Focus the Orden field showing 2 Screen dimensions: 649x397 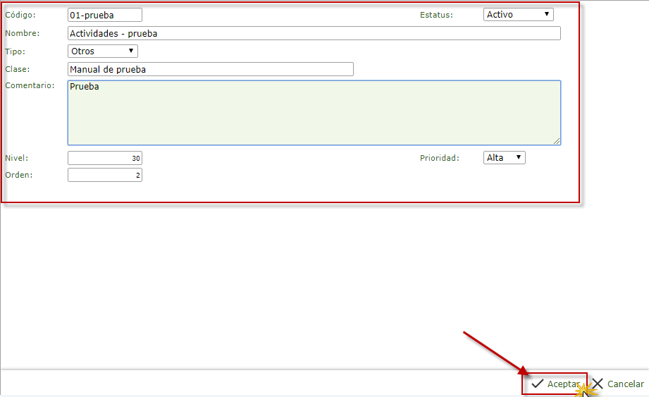click(105, 175)
